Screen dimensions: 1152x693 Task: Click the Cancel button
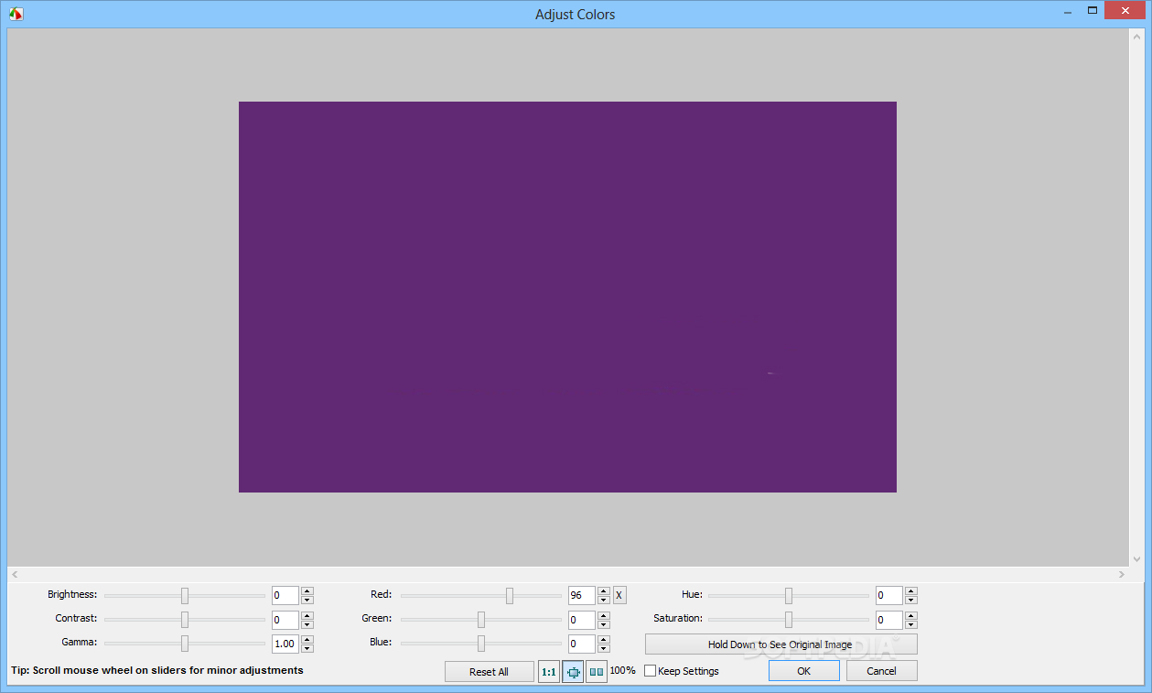(x=881, y=671)
